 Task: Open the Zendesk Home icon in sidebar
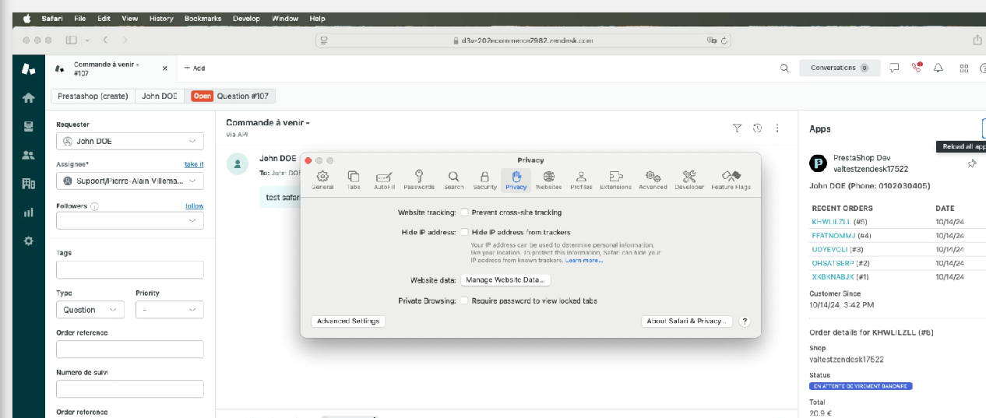(x=29, y=97)
